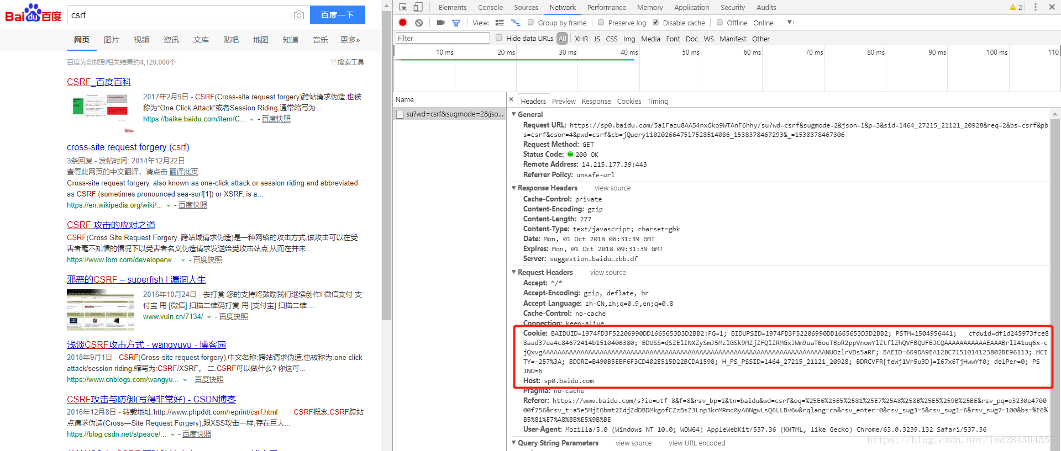
Task: Open the 更多» search categories menu
Action: click(x=350, y=40)
